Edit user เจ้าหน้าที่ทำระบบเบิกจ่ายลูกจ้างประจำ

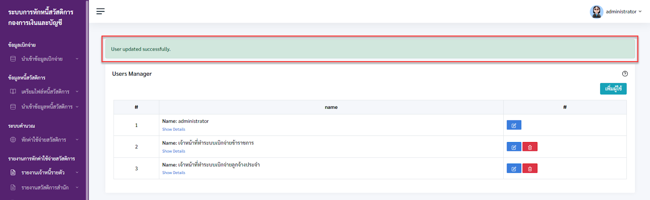point(514,168)
